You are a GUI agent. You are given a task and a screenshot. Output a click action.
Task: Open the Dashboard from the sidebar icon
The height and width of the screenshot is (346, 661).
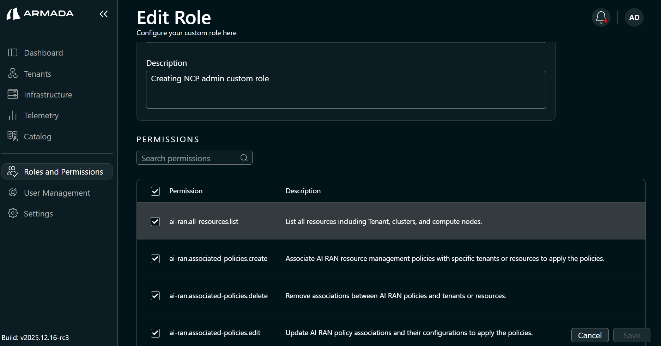(x=13, y=52)
